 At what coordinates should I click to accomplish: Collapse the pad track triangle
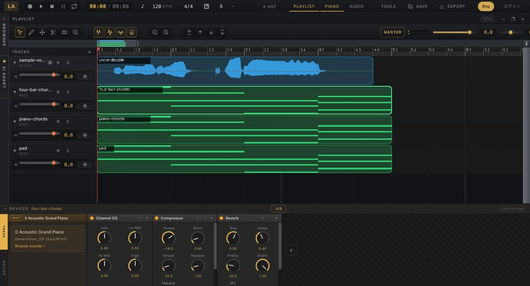coord(15,150)
